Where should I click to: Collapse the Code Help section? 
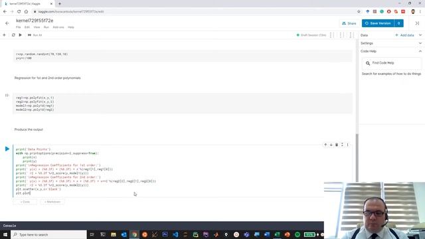pyautogui.click(x=420, y=51)
